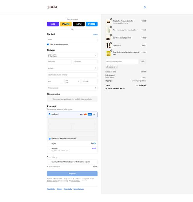The image size is (193, 202).
Task: Click the Mastercard icon
Action: tap(85, 114)
